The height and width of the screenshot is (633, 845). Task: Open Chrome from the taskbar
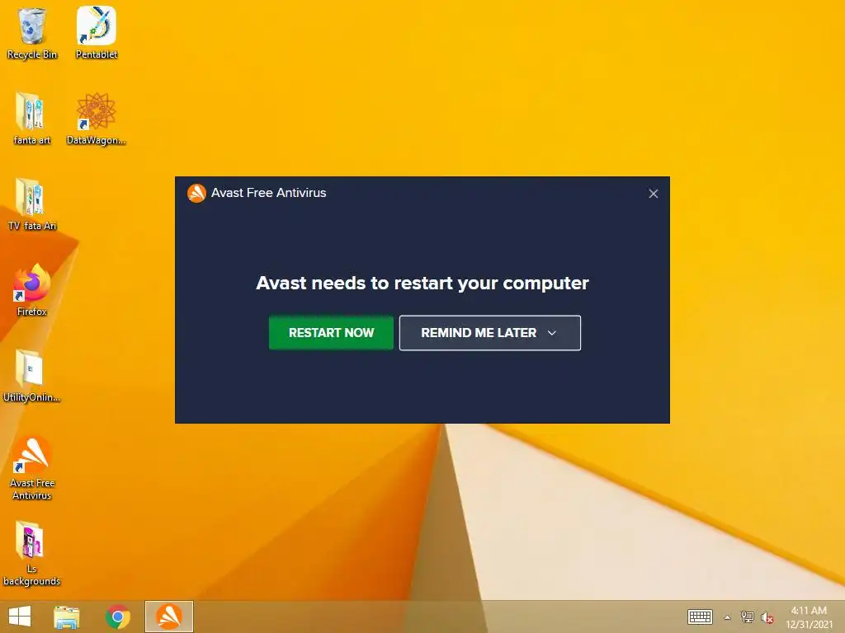click(x=117, y=617)
